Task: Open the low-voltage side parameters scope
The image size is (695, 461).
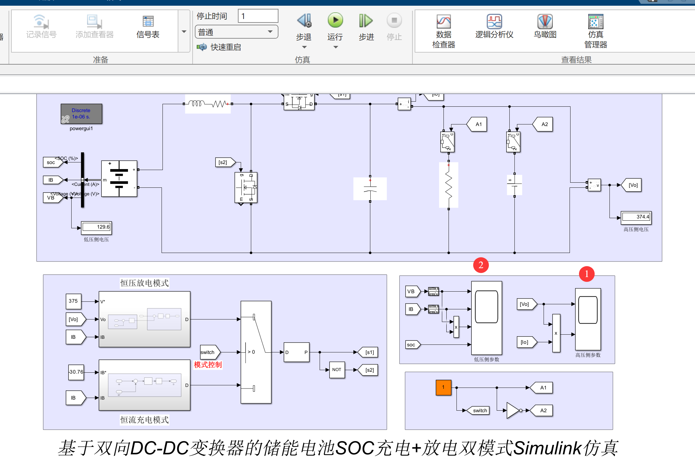Action: (x=487, y=318)
